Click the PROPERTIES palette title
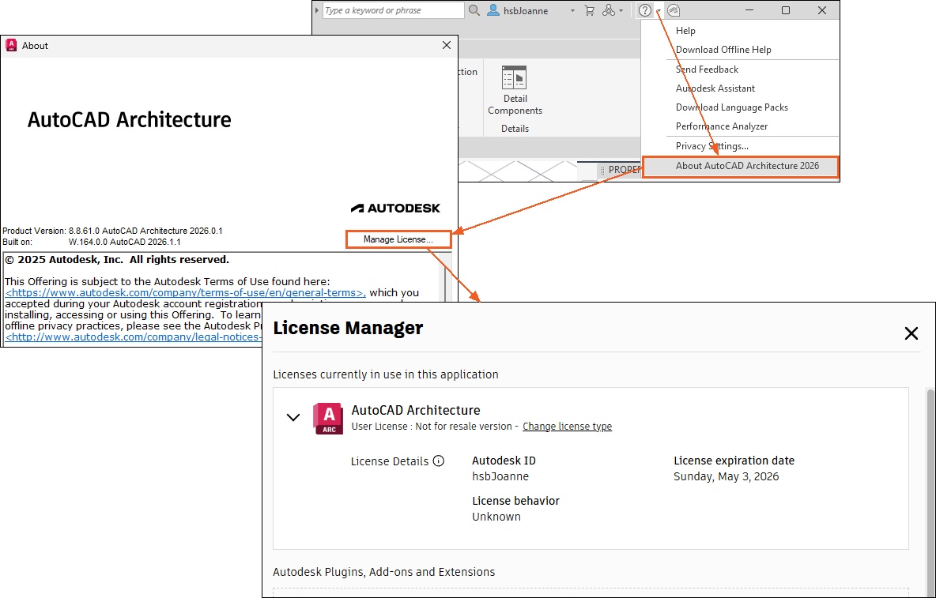Viewport: 936px width, 598px height. (x=624, y=170)
